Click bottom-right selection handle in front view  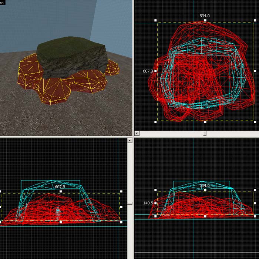[x=121, y=222]
